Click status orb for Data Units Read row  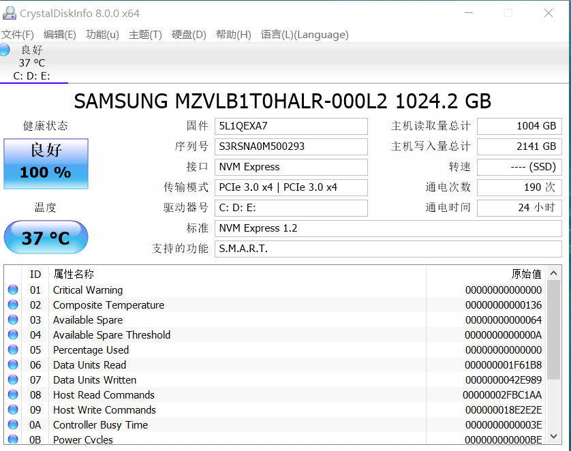(x=13, y=364)
